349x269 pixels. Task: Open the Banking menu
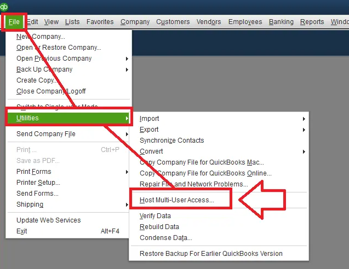coord(281,22)
